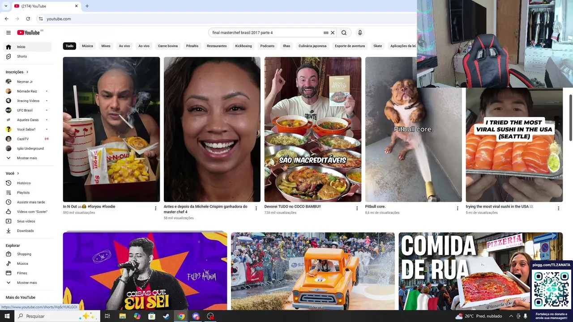Open File Explorer from the taskbar

pyautogui.click(x=122, y=316)
